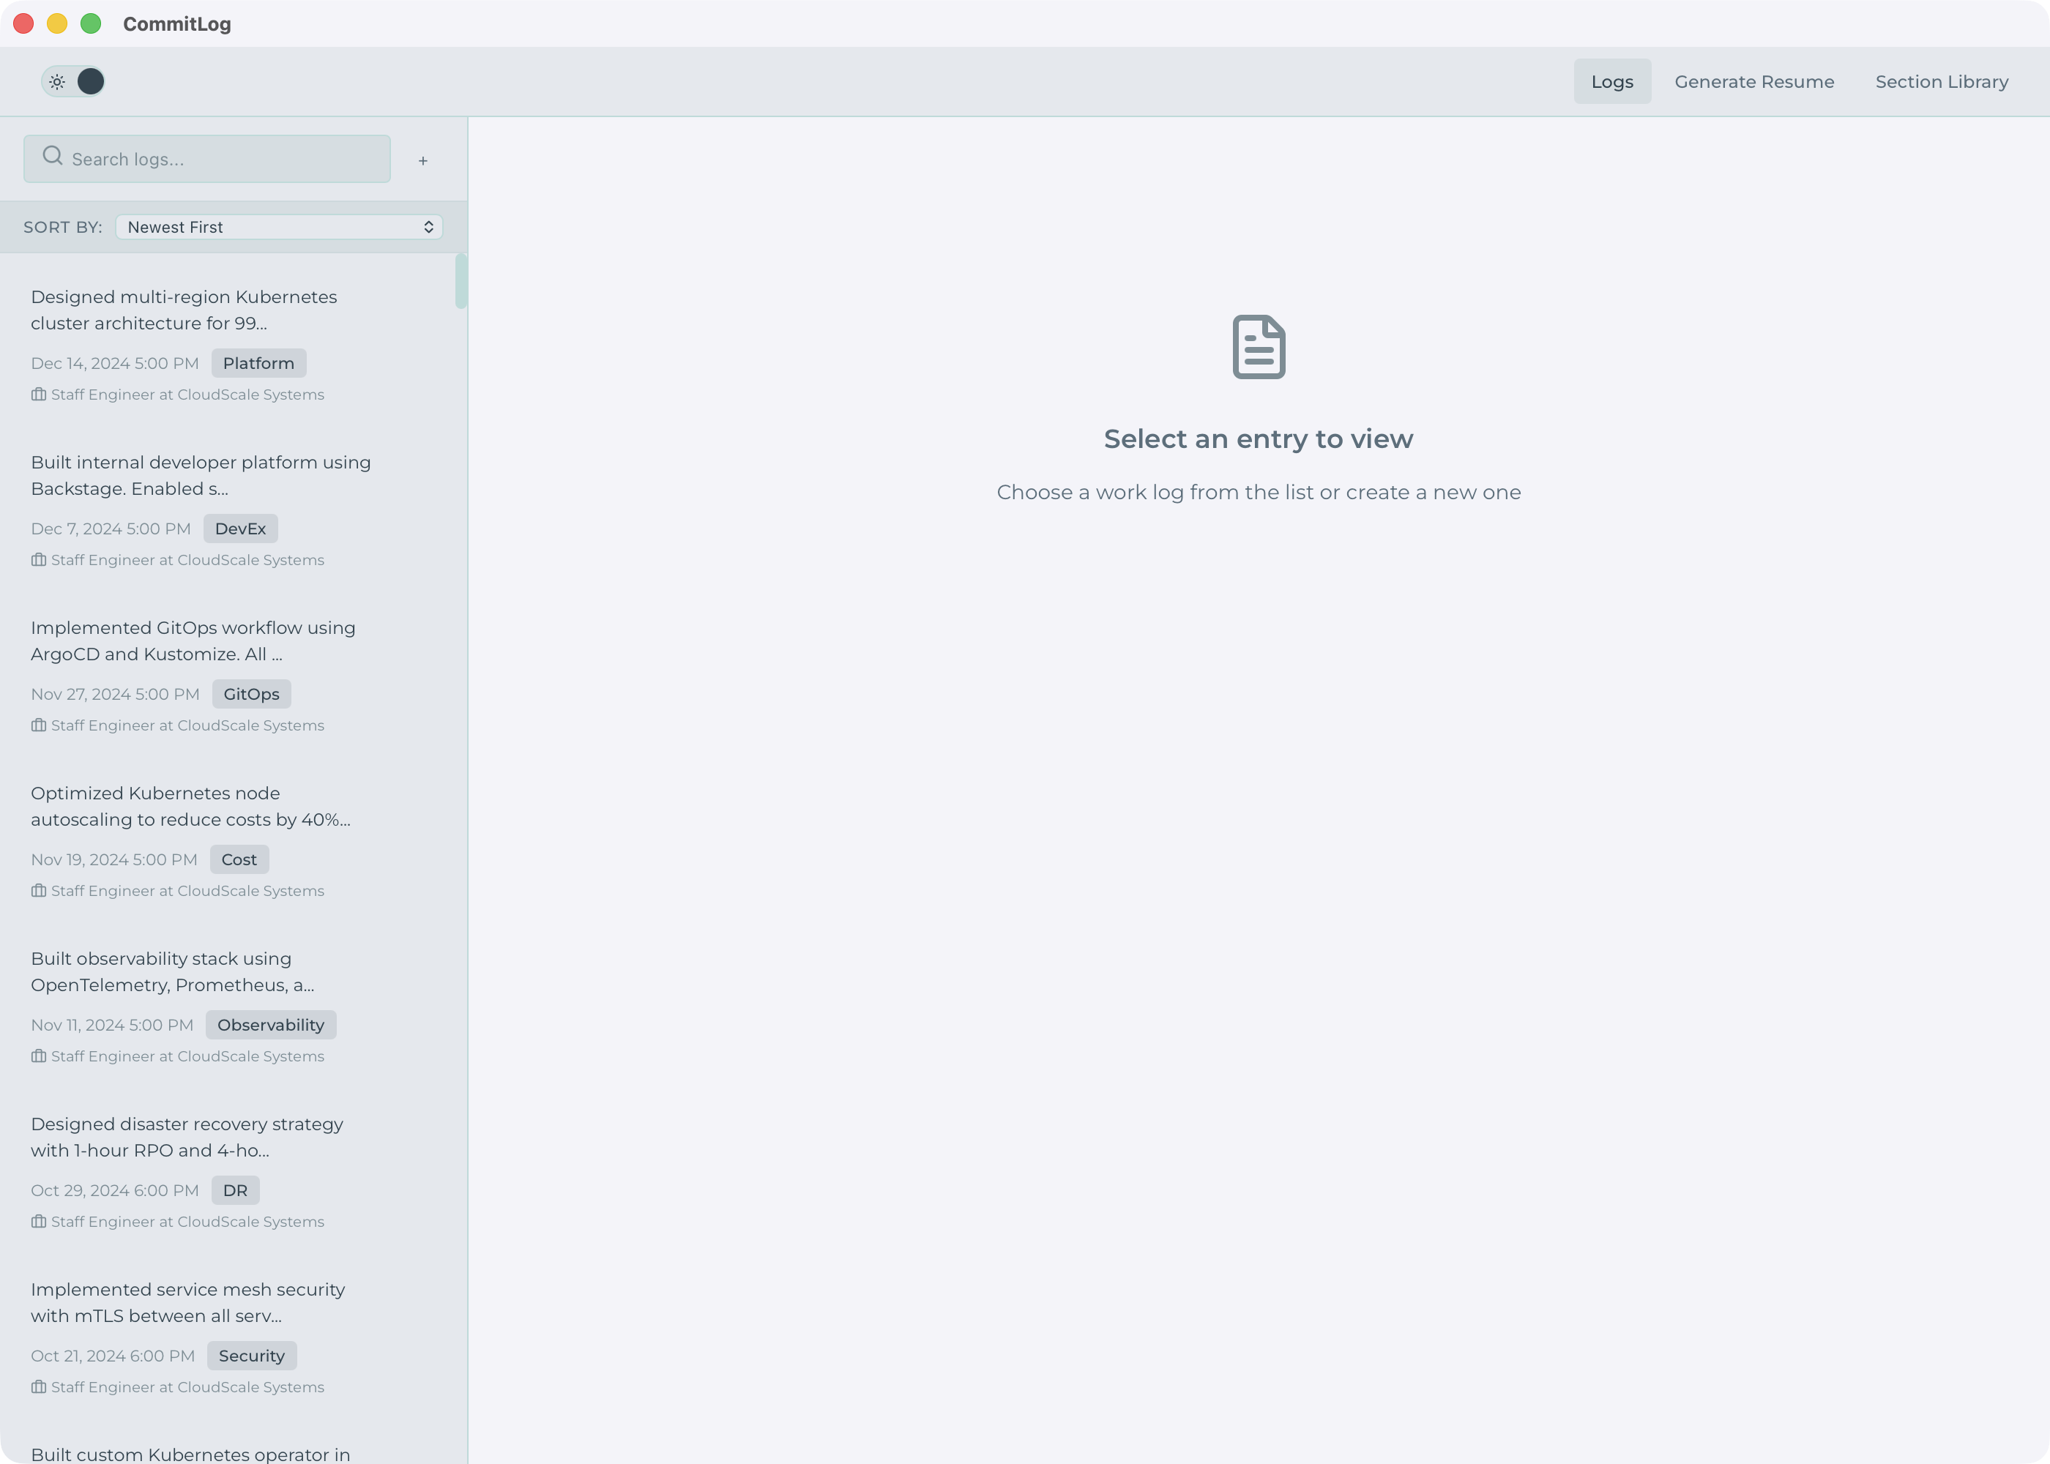Image resolution: width=2050 pixels, height=1464 pixels.
Task: Toggle the dark mode switch
Action: tap(90, 81)
